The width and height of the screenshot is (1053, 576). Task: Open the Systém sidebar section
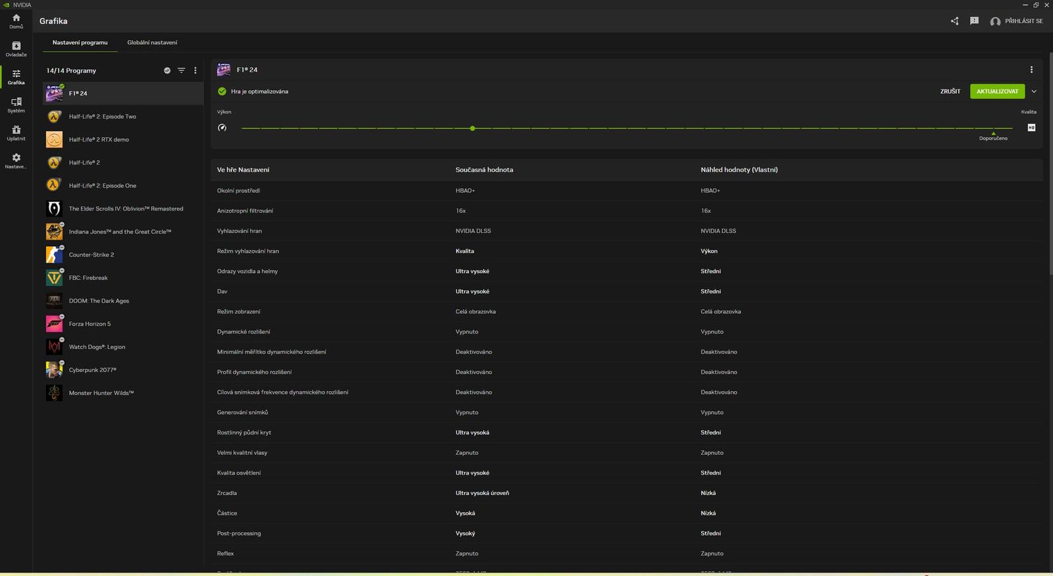(x=16, y=105)
